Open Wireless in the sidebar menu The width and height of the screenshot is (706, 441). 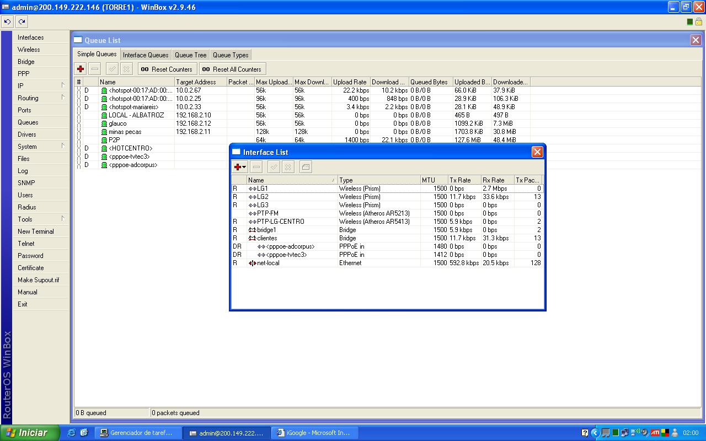pos(41,50)
